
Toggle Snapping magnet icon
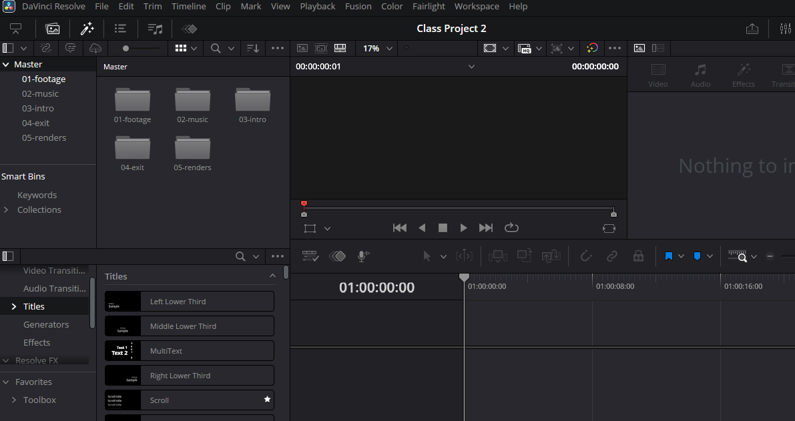(x=585, y=256)
